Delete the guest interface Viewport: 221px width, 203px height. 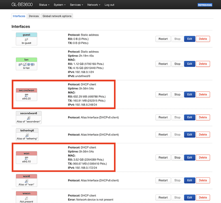(203, 39)
